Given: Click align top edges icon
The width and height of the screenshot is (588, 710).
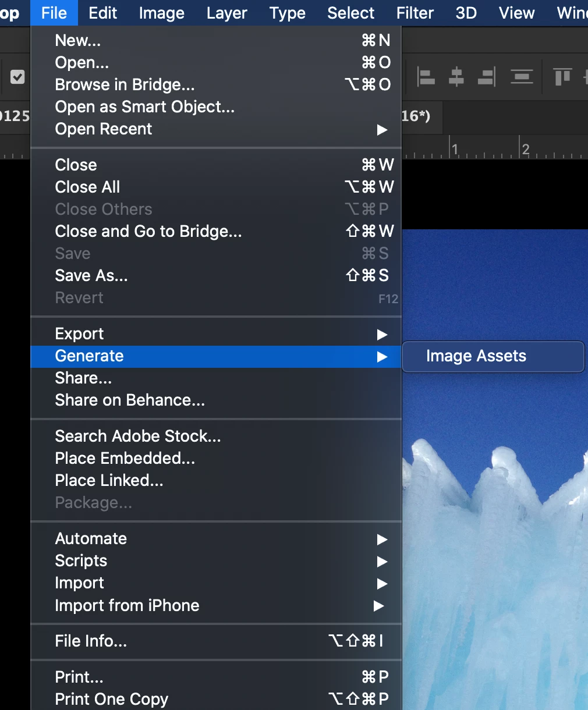Looking at the screenshot, I should coord(562,77).
